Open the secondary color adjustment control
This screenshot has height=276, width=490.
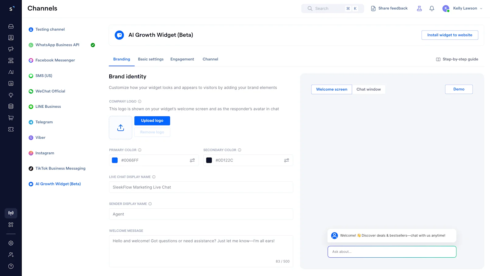[286, 160]
